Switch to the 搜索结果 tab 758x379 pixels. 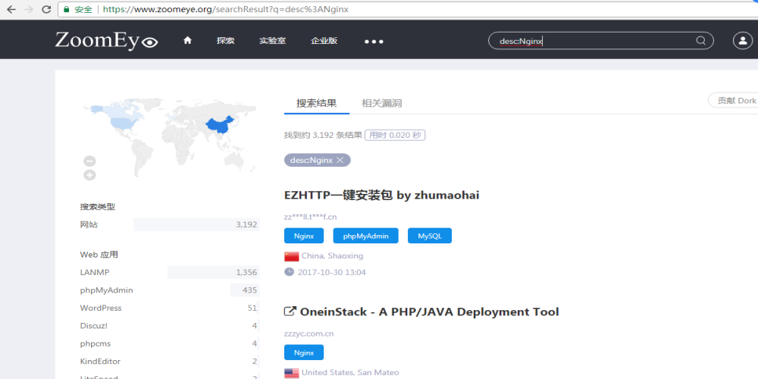coord(317,103)
